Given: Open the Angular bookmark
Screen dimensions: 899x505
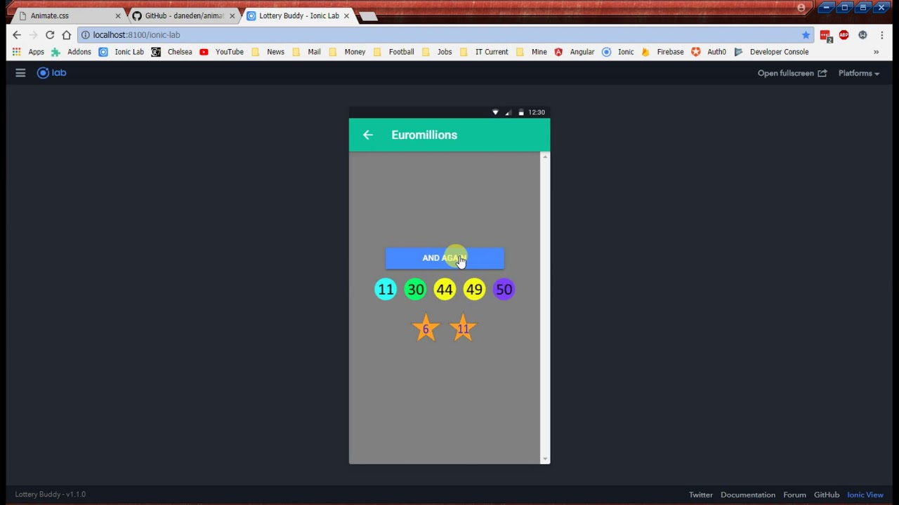Looking at the screenshot, I should coord(575,52).
